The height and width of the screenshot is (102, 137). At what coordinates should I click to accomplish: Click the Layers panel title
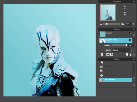click(117, 29)
